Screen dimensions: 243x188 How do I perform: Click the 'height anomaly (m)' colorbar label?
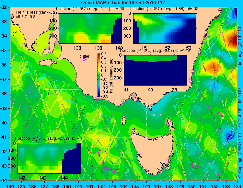111,76
